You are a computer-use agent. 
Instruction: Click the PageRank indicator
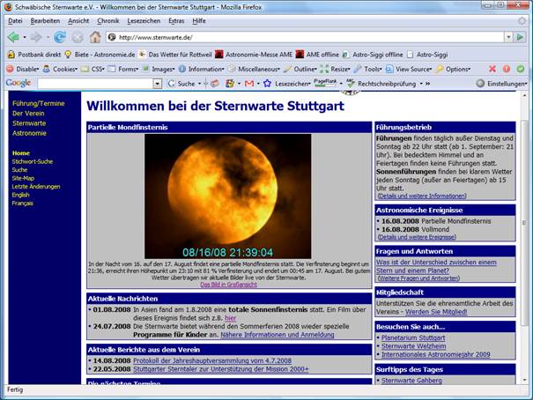click(x=325, y=83)
